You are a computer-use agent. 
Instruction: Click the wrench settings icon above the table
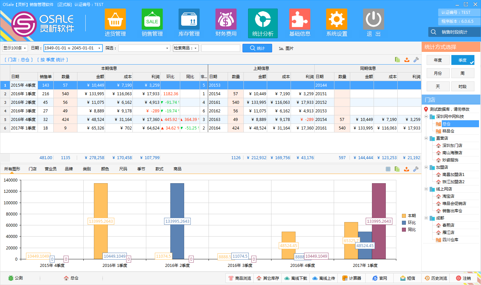pyautogui.click(x=416, y=60)
